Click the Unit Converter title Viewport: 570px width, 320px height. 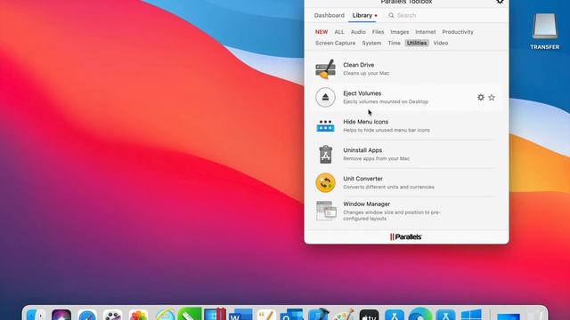tap(362, 179)
